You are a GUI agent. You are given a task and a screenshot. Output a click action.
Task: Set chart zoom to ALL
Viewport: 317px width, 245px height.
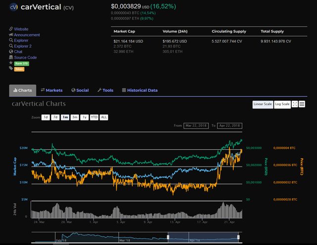tap(104, 117)
